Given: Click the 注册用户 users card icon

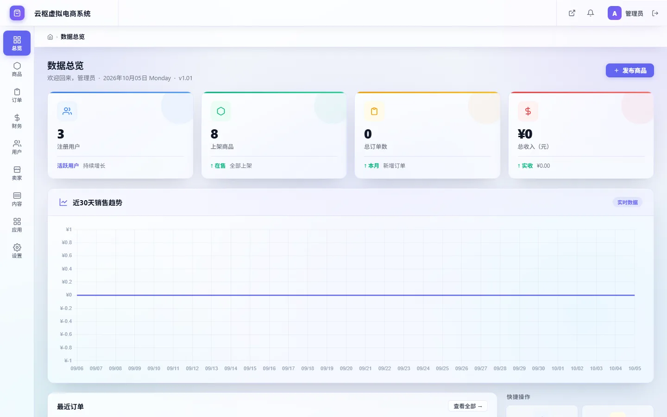Looking at the screenshot, I should coord(67,111).
